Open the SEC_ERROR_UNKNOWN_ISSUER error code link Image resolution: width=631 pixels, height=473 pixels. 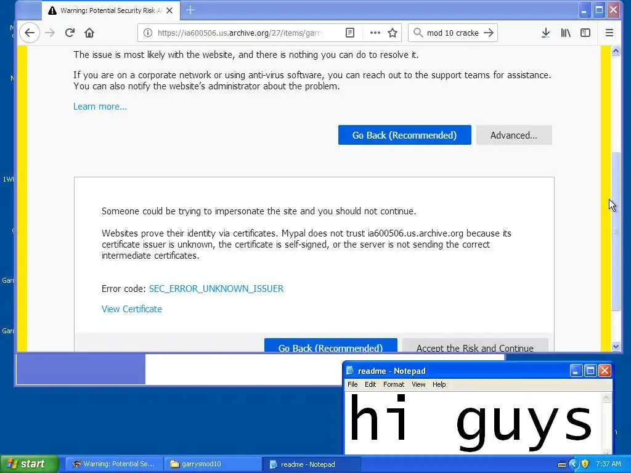216,289
